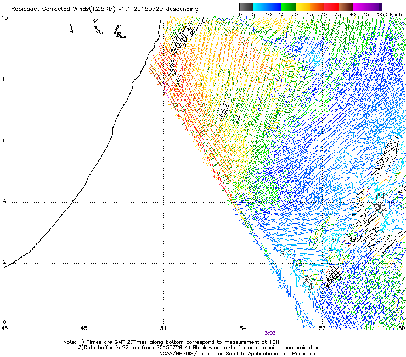Click the longitude label '48' at bottom
The height and width of the screenshot is (357, 406).
(x=84, y=328)
